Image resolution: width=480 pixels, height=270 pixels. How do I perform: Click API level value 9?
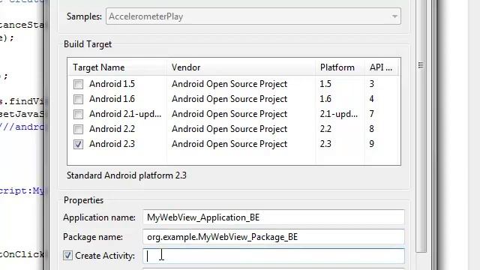coord(371,144)
